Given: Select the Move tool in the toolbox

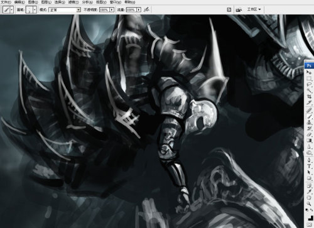Looking at the screenshot, I should pyautogui.click(x=309, y=72).
